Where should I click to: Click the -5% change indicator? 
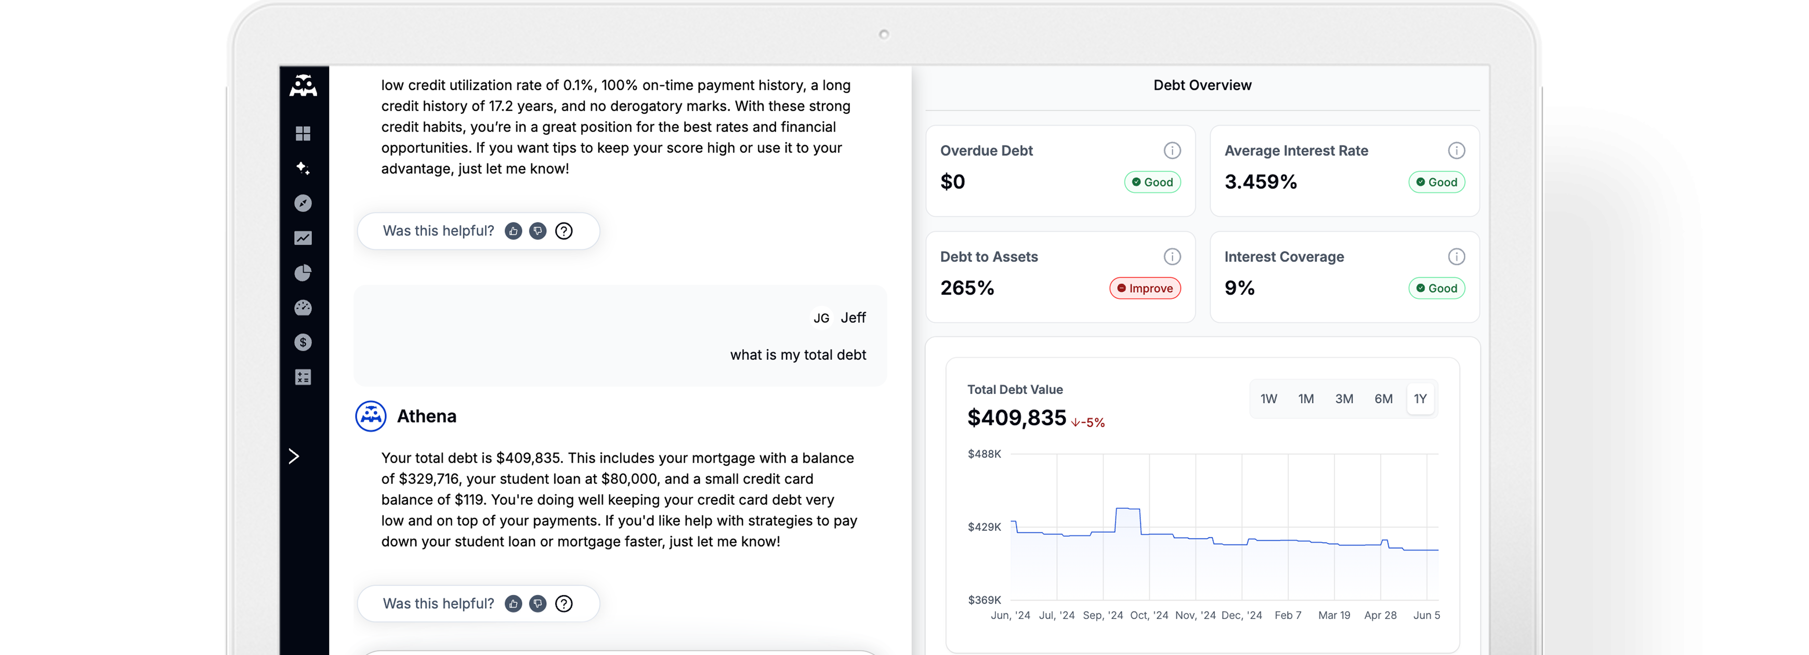[x=1088, y=423]
